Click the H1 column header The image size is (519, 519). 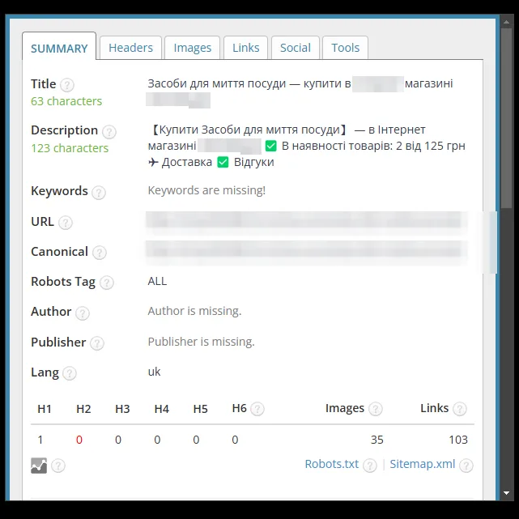[x=45, y=409]
